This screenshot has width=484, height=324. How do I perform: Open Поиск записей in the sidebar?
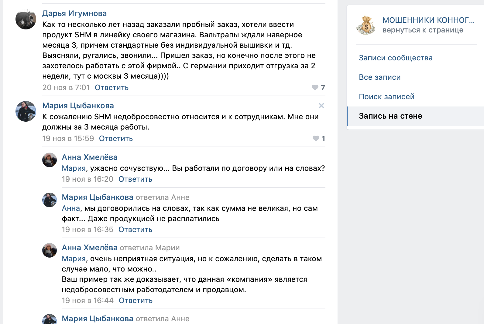[386, 97]
